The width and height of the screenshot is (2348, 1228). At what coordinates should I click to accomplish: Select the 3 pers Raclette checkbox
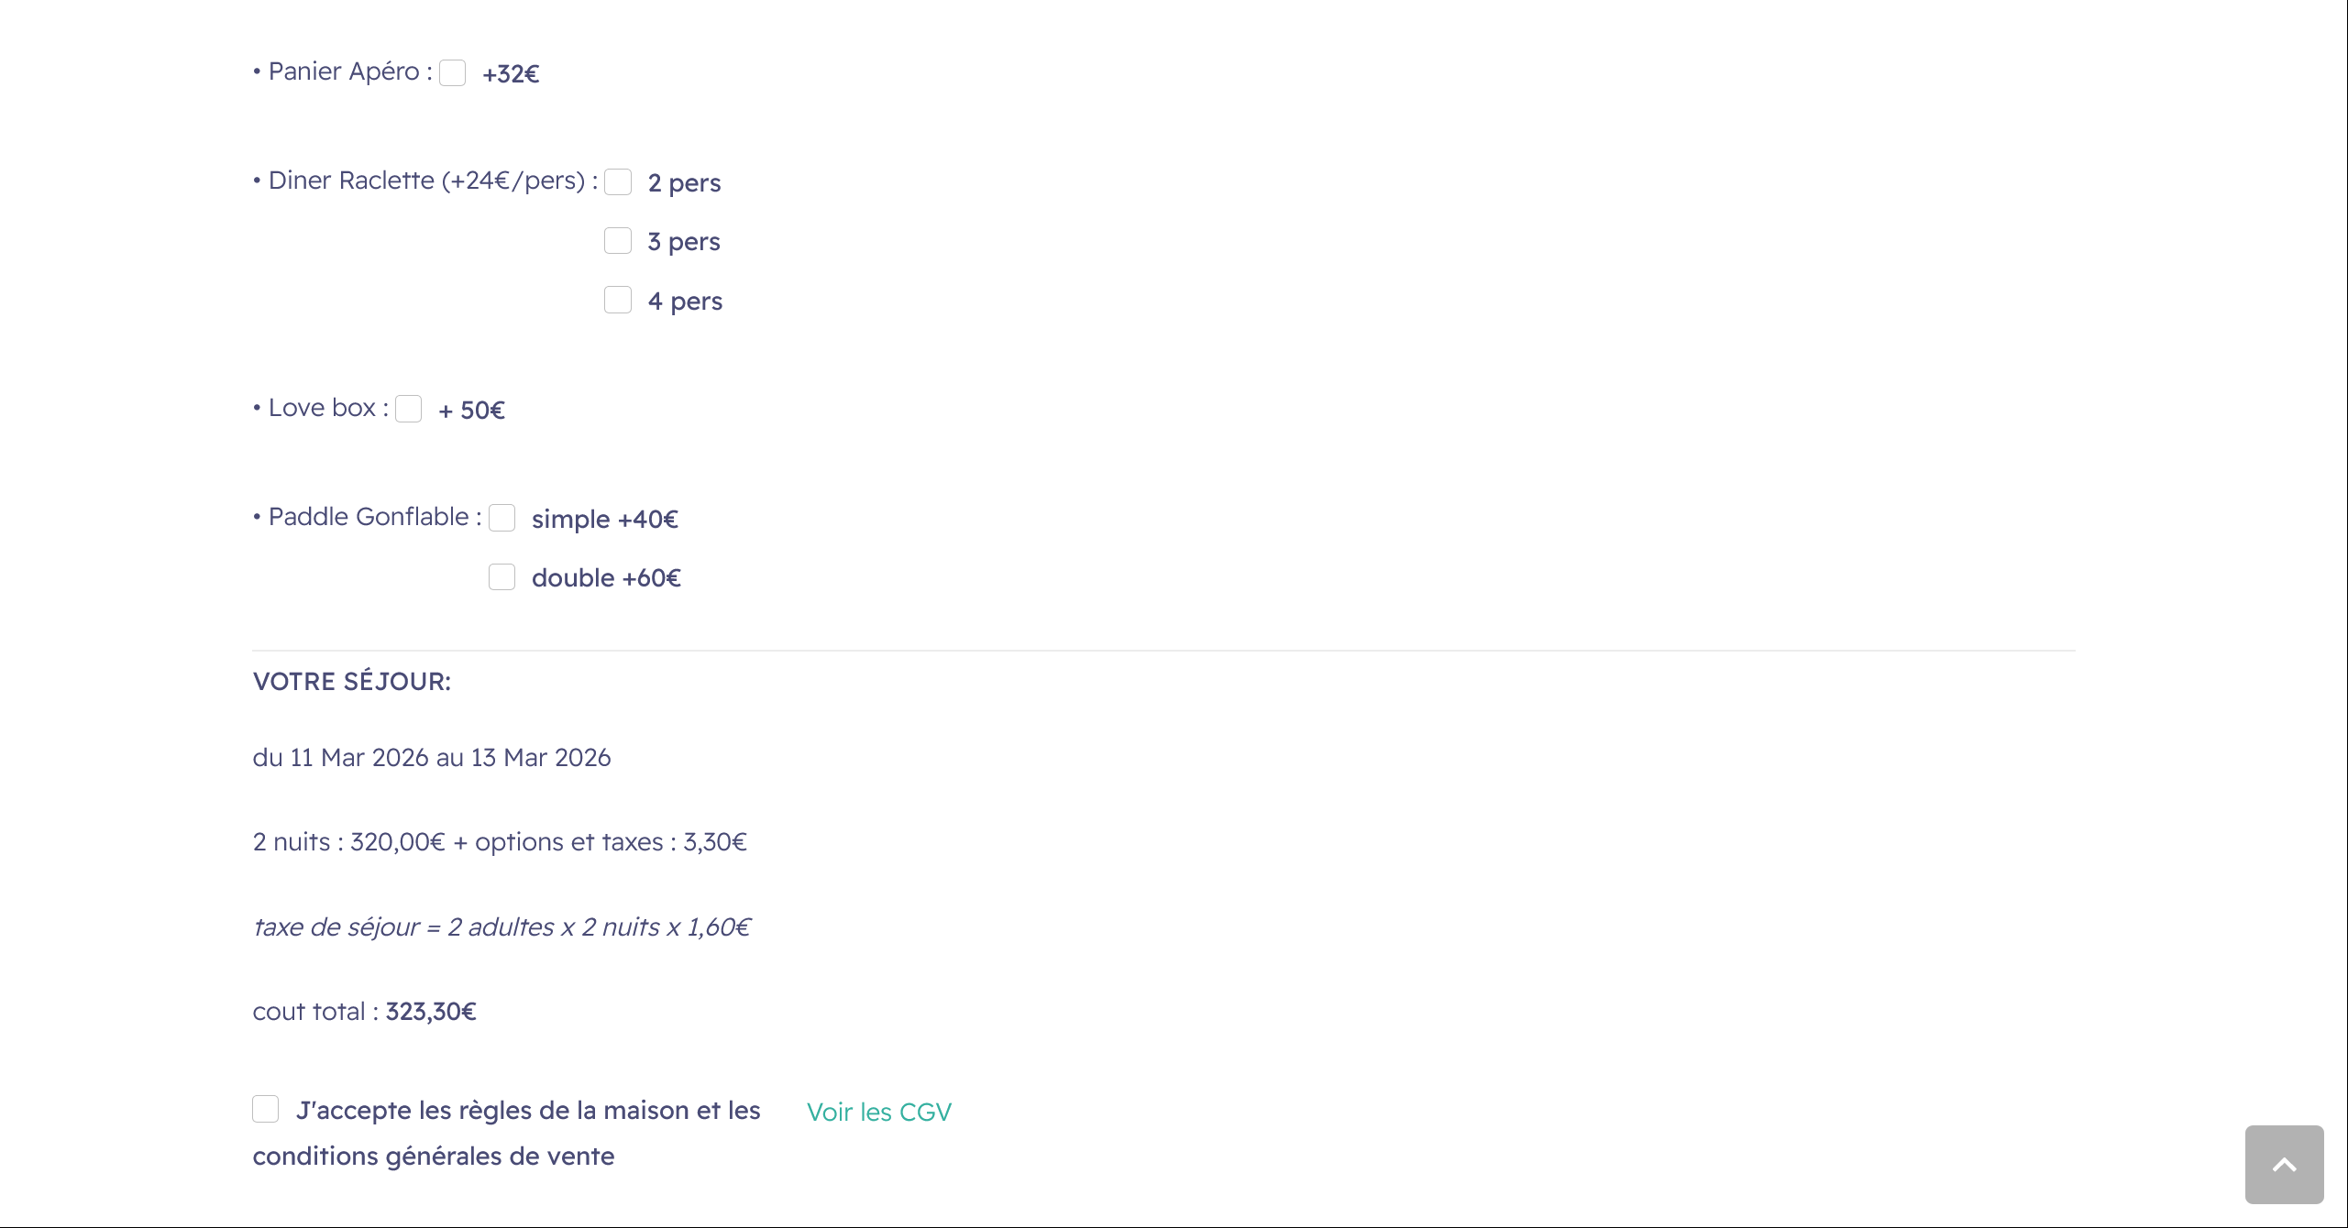tap(618, 241)
